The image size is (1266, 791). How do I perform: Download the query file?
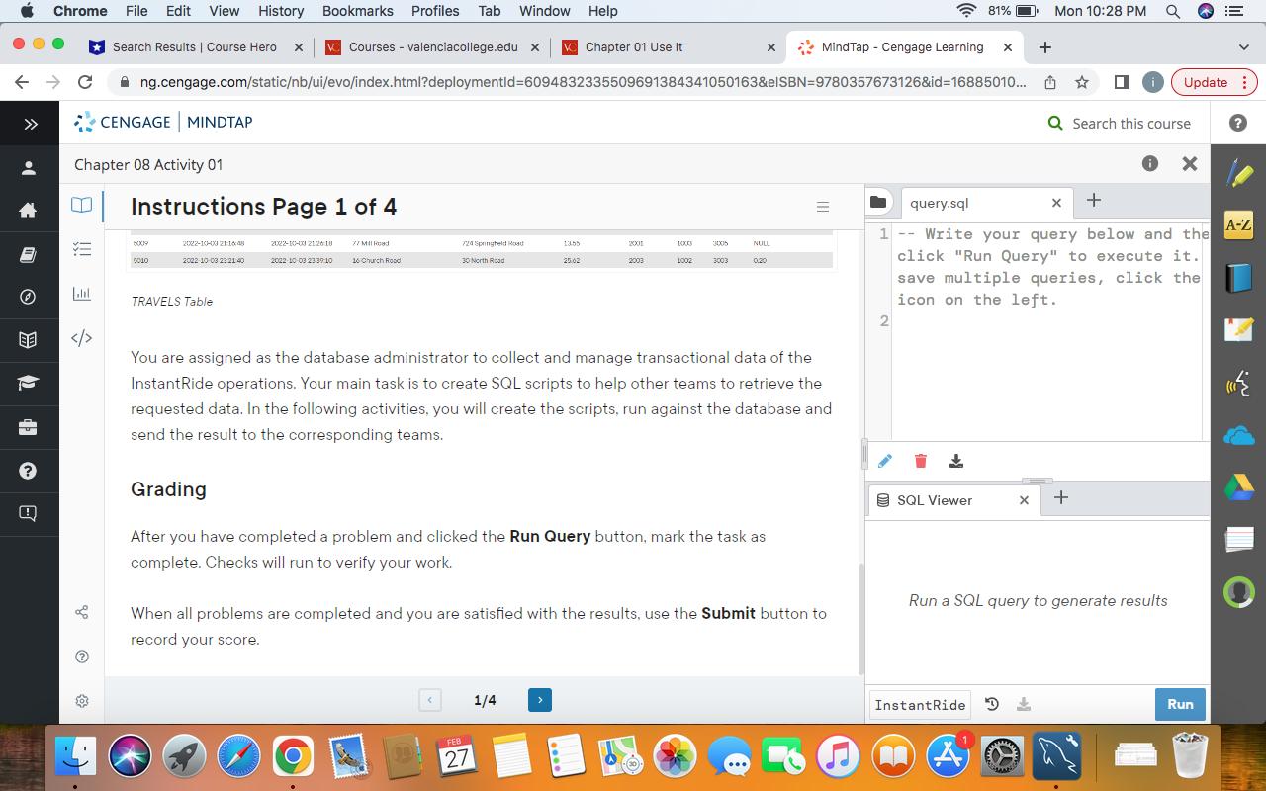(x=956, y=461)
